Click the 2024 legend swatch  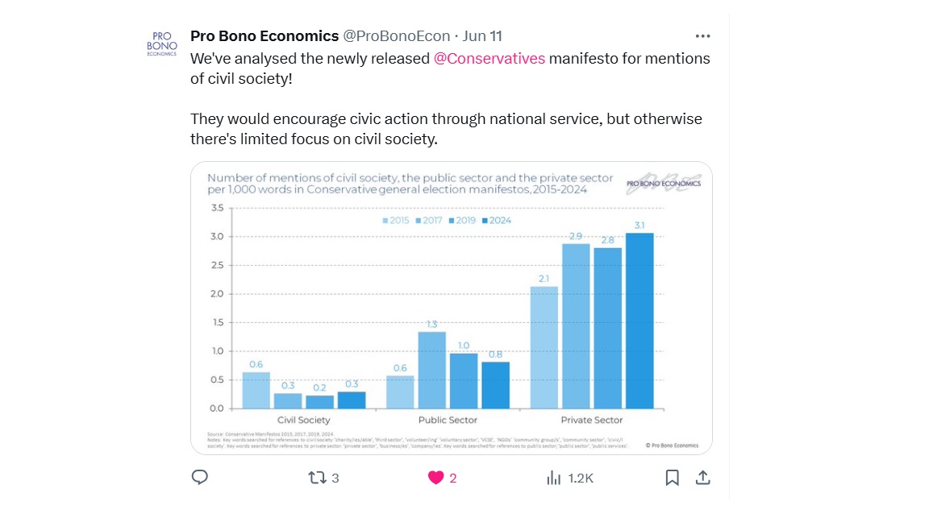(x=485, y=221)
